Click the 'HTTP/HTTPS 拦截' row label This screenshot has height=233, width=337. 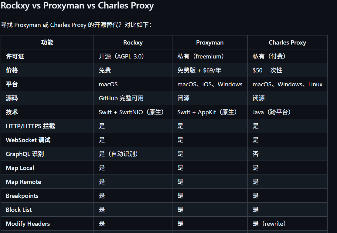[x=30, y=126]
